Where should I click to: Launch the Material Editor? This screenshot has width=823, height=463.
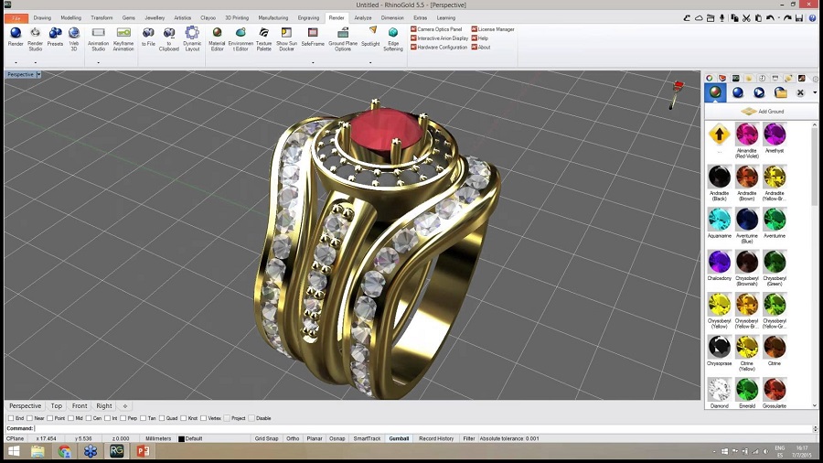tap(217, 37)
